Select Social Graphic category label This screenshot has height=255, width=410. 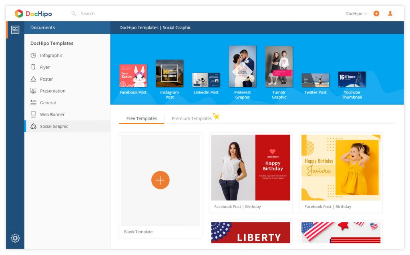(x=54, y=126)
